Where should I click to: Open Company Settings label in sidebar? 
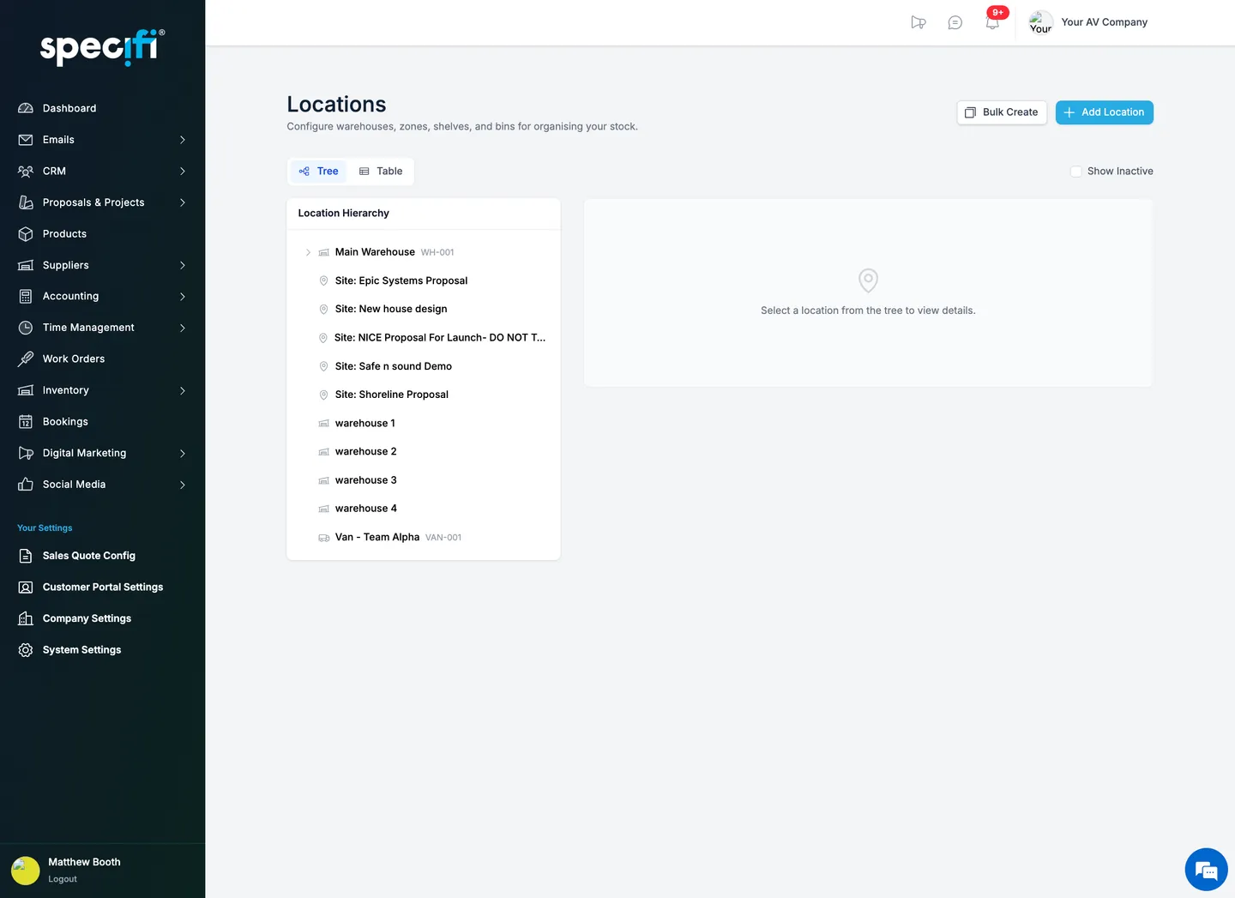pos(87,618)
